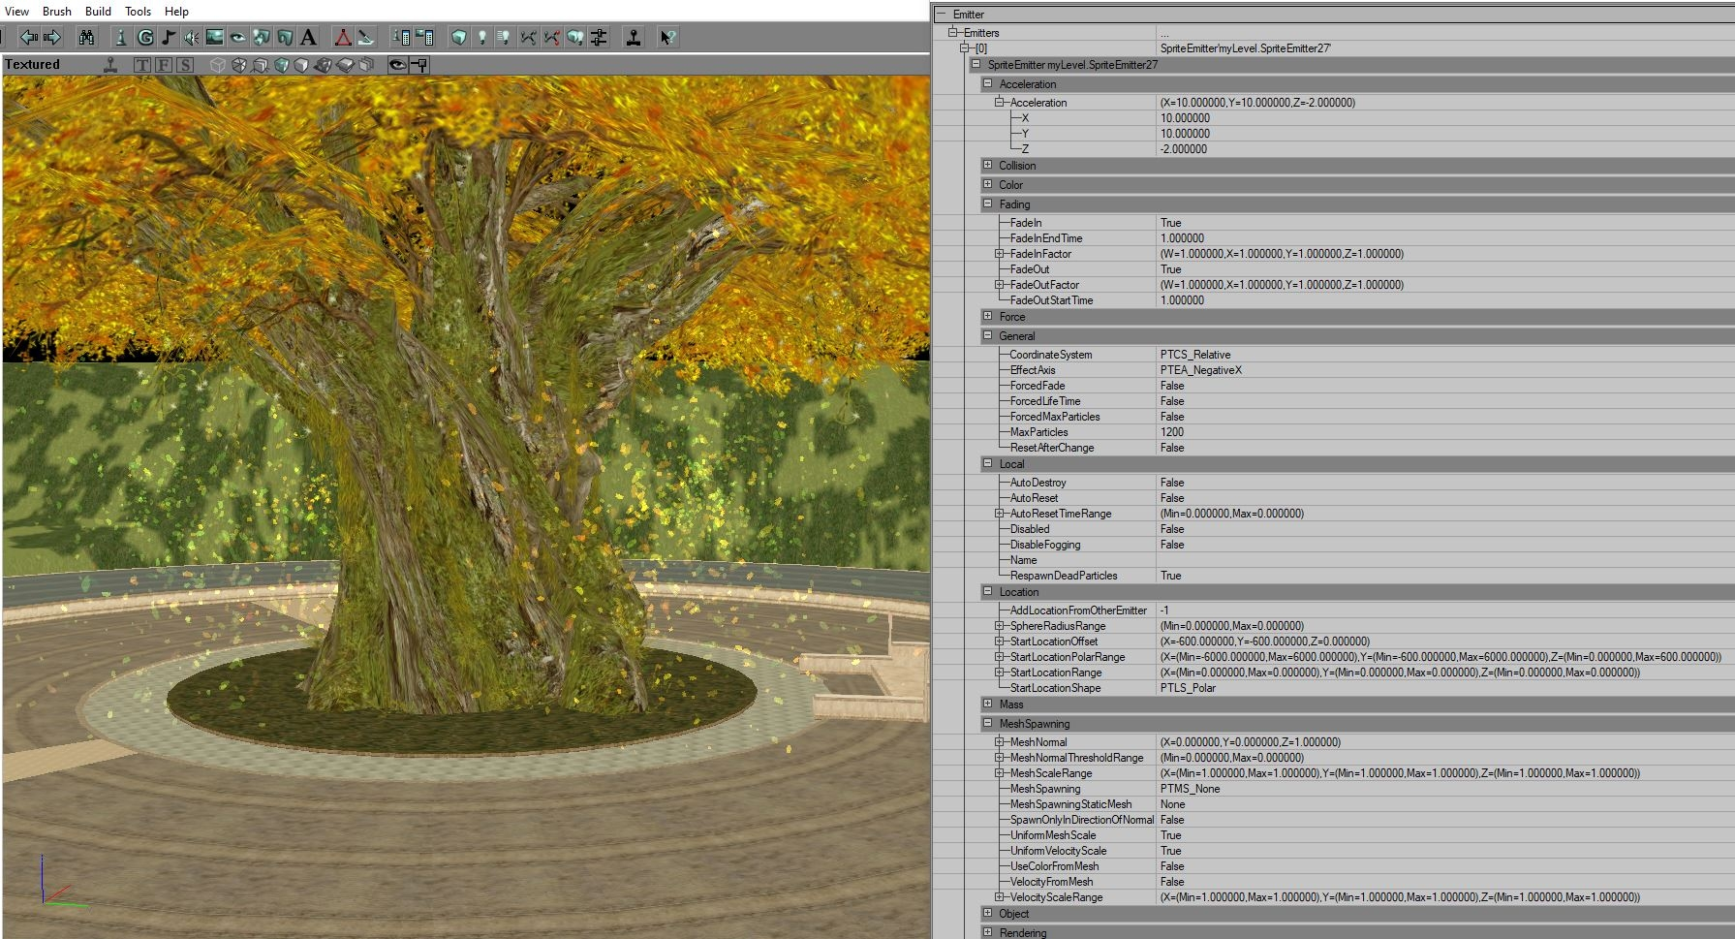Expand the StartLocationOffset property
Image resolution: width=1735 pixels, height=939 pixels.
999,642
